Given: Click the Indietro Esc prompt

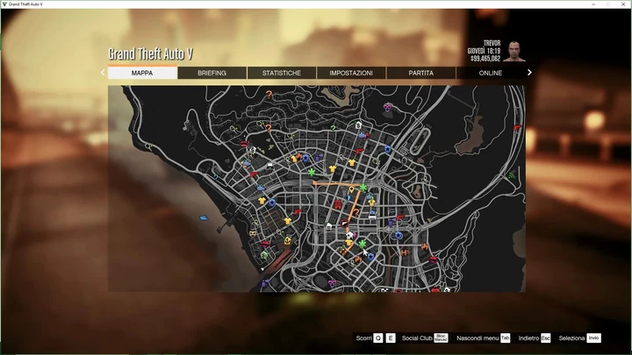Looking at the screenshot, I should [x=535, y=338].
